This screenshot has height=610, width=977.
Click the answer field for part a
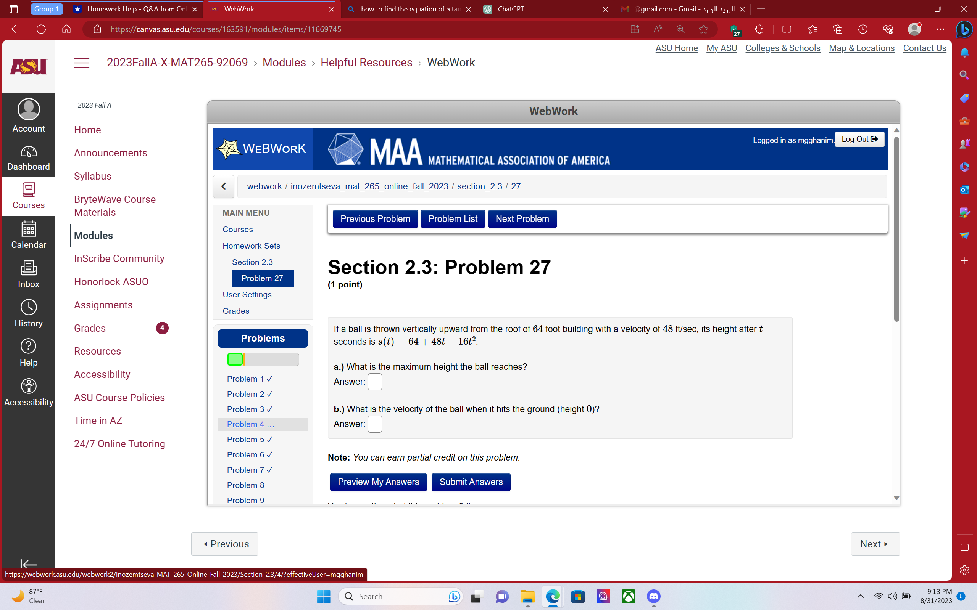click(x=375, y=381)
